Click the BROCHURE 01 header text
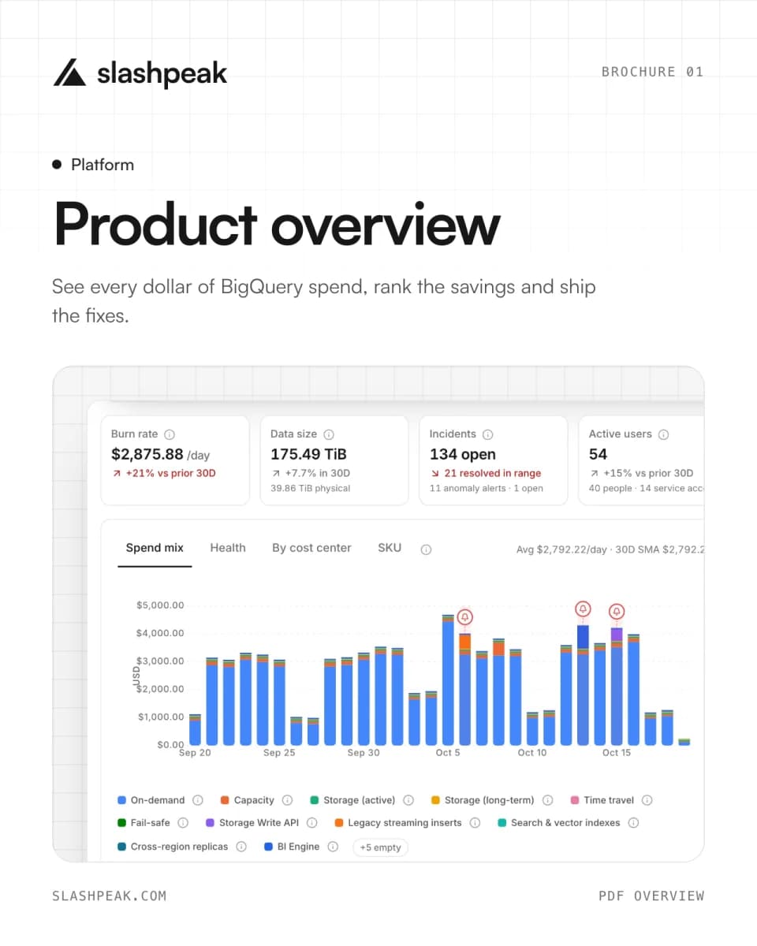 [652, 72]
